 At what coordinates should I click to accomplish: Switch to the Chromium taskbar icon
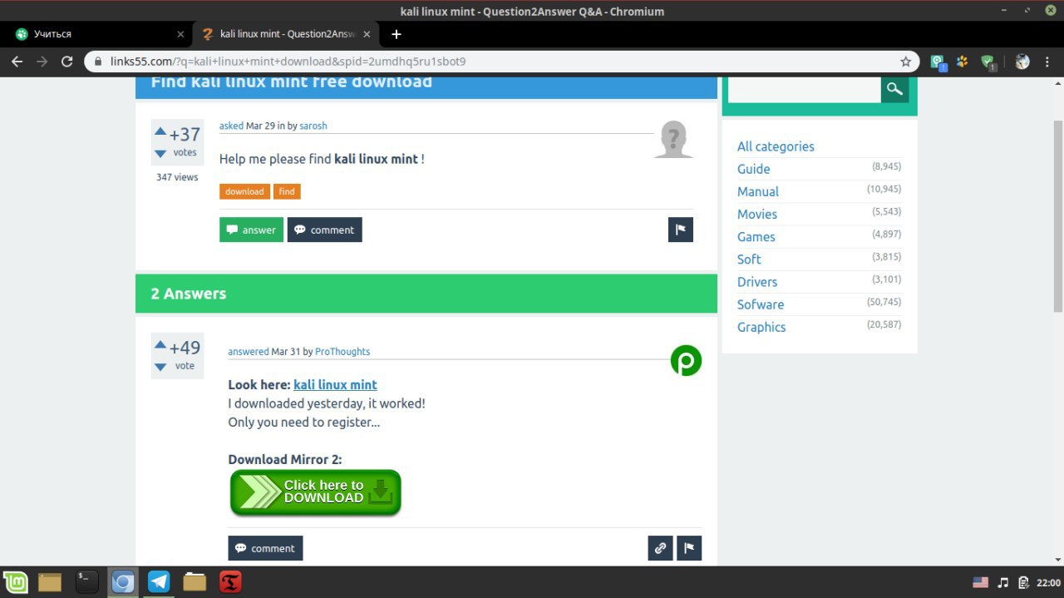point(123,582)
